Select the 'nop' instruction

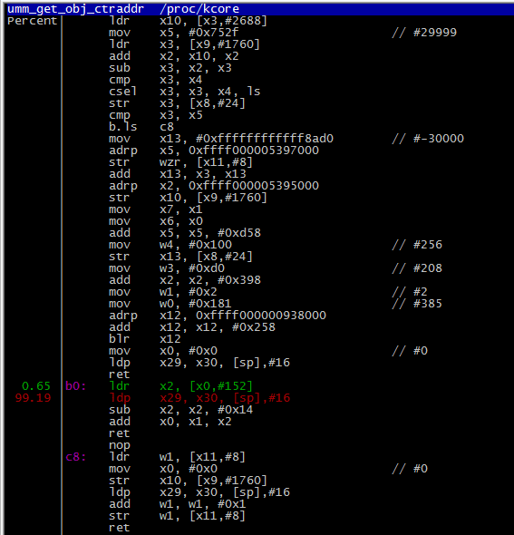coord(120,445)
